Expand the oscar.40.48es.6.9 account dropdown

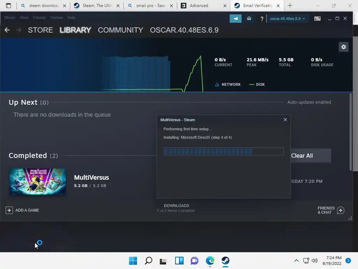click(x=287, y=19)
